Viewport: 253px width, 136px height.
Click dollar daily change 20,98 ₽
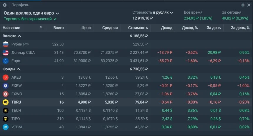pos(214,52)
